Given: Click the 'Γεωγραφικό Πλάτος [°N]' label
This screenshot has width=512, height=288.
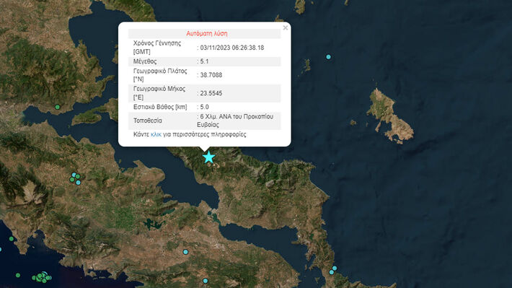Looking at the screenshot, I should click(x=160, y=75).
